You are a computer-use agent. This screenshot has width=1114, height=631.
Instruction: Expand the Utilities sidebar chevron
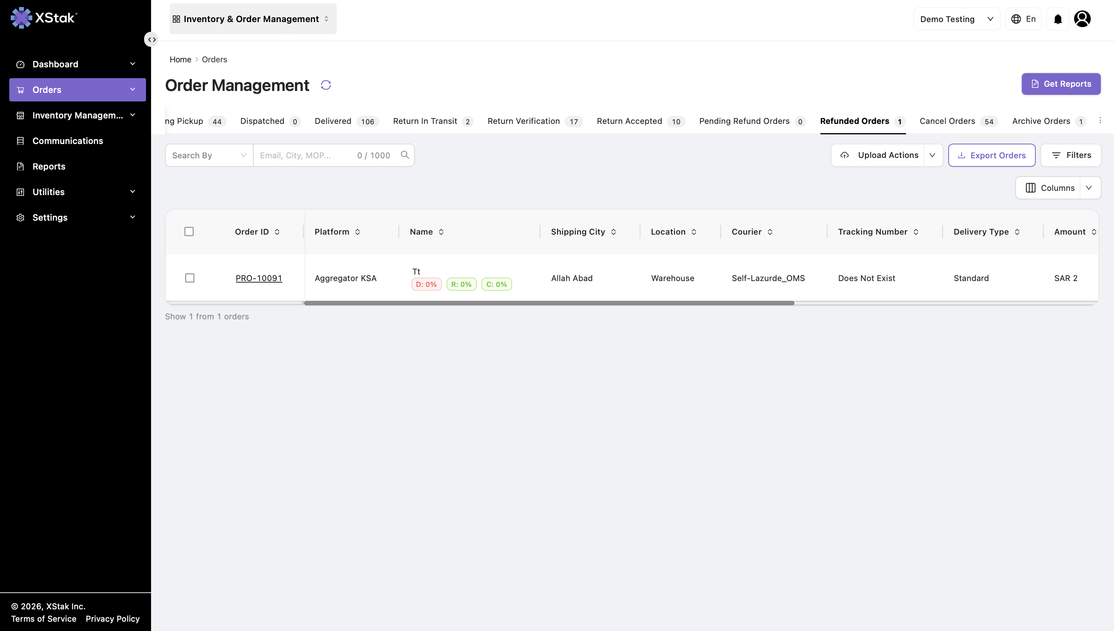[x=133, y=192]
